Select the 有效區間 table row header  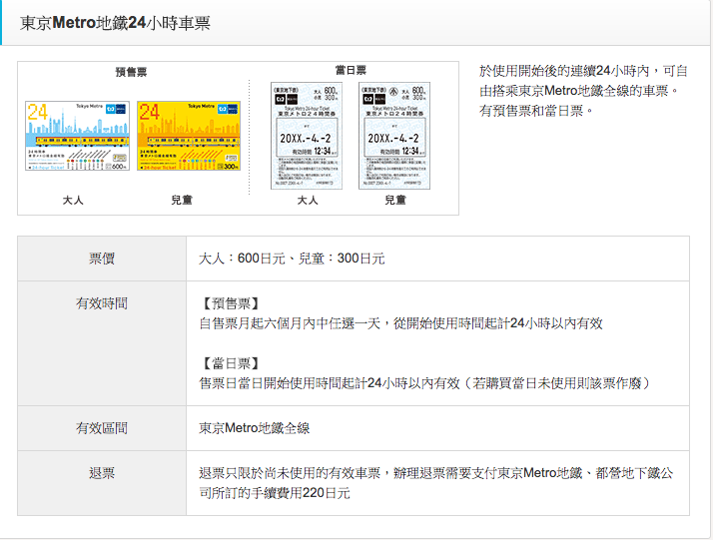[x=102, y=428]
